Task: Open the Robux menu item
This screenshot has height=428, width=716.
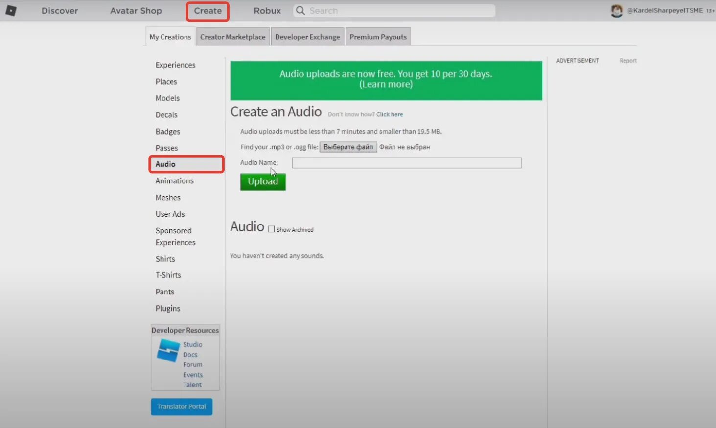Action: pyautogui.click(x=267, y=11)
